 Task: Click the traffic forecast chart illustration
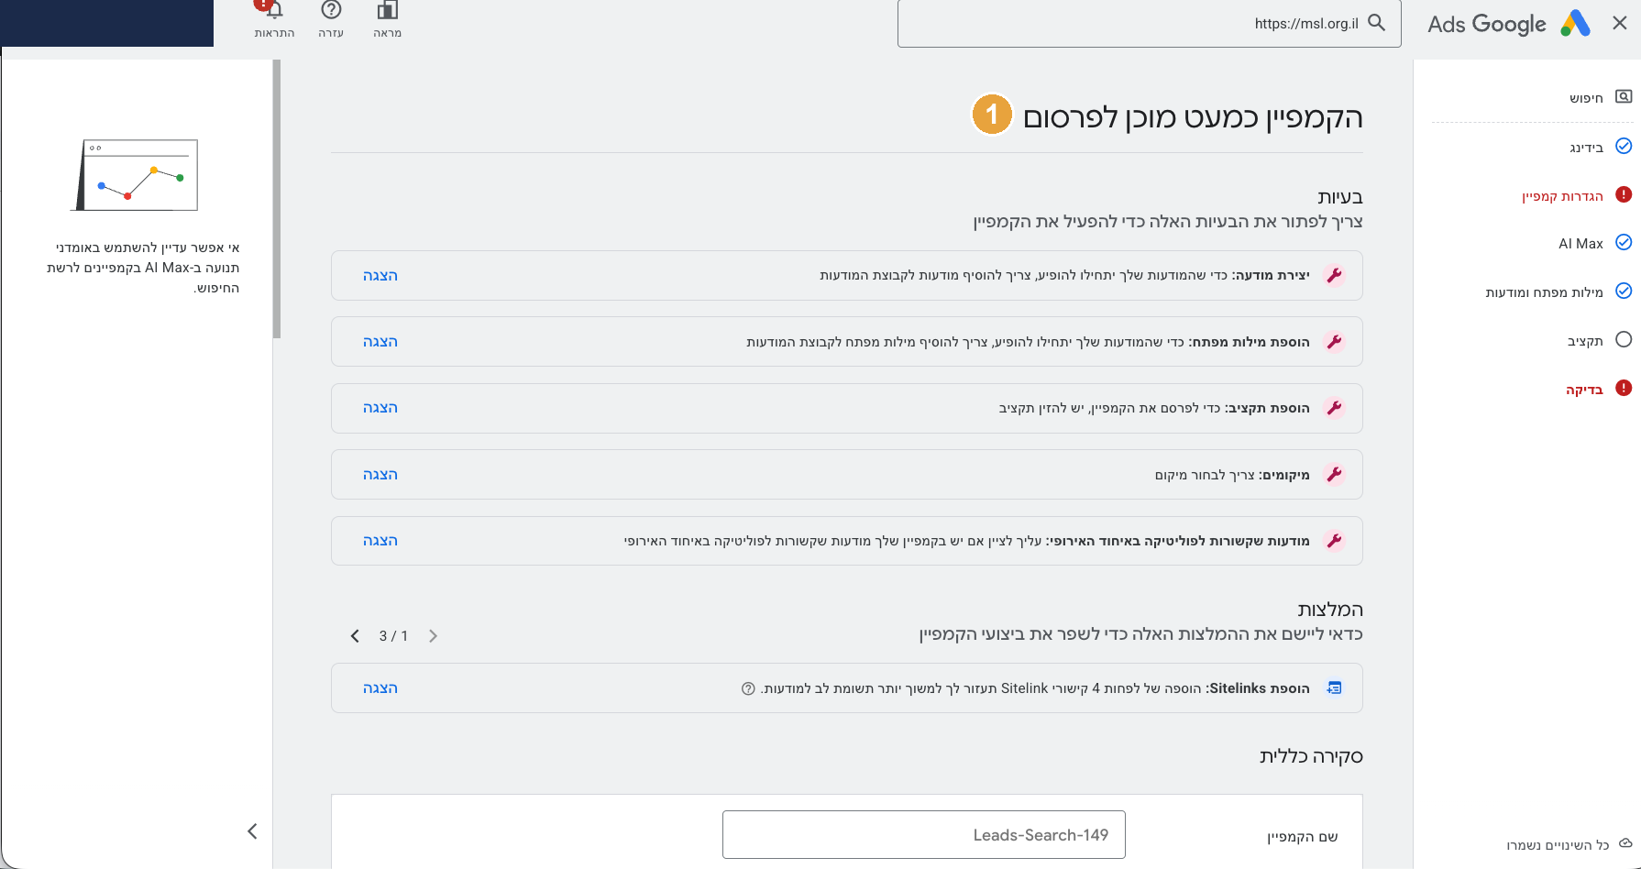pos(135,175)
